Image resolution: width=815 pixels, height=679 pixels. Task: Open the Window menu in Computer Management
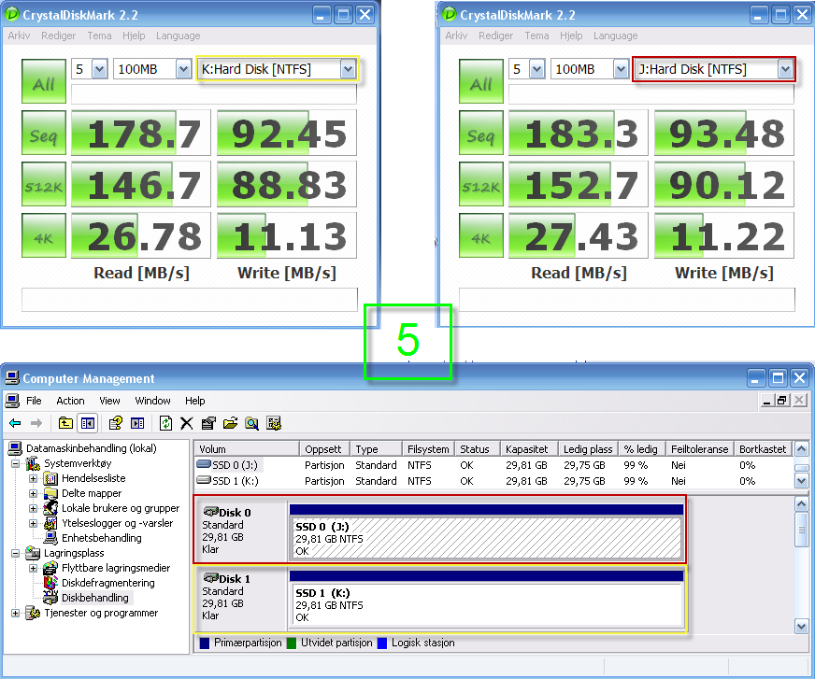[x=153, y=401]
